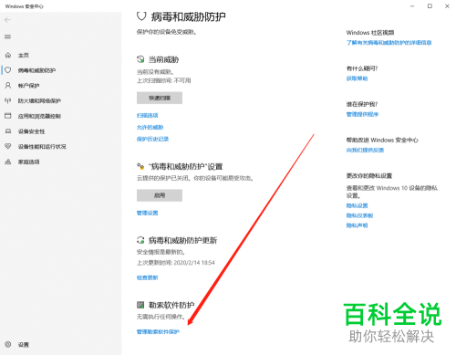Click the 病毒和威胁防护更新 heading

(182, 240)
